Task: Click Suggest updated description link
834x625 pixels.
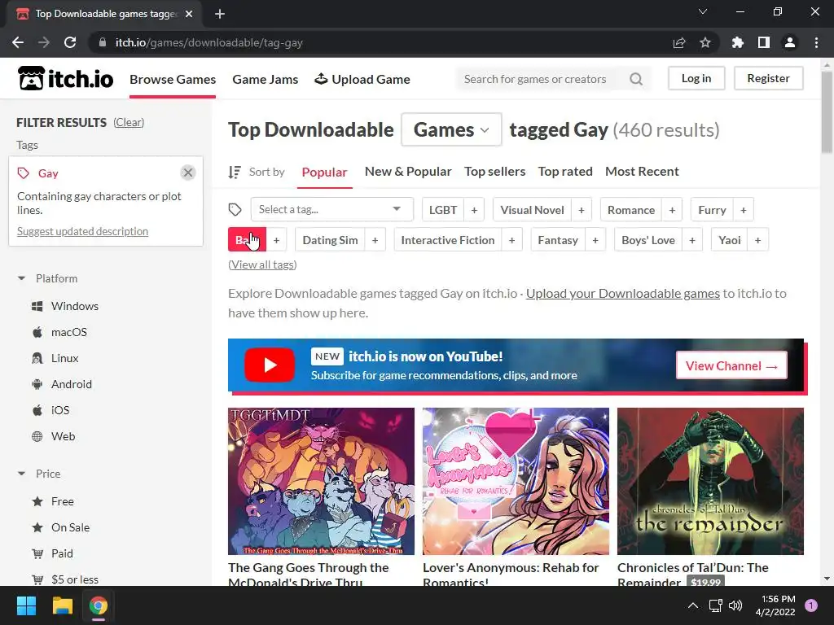Action: pyautogui.click(x=82, y=231)
